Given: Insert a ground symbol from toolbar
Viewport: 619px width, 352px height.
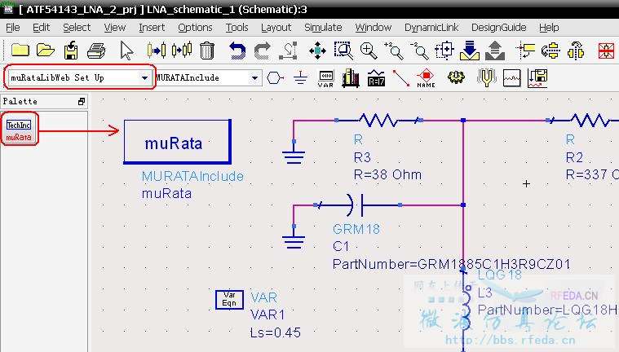Looking at the screenshot, I should (300, 77).
